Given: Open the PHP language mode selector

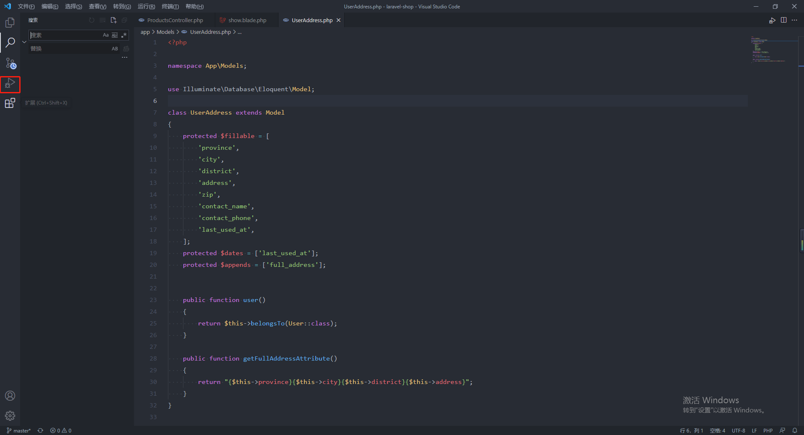Looking at the screenshot, I should click(x=768, y=430).
